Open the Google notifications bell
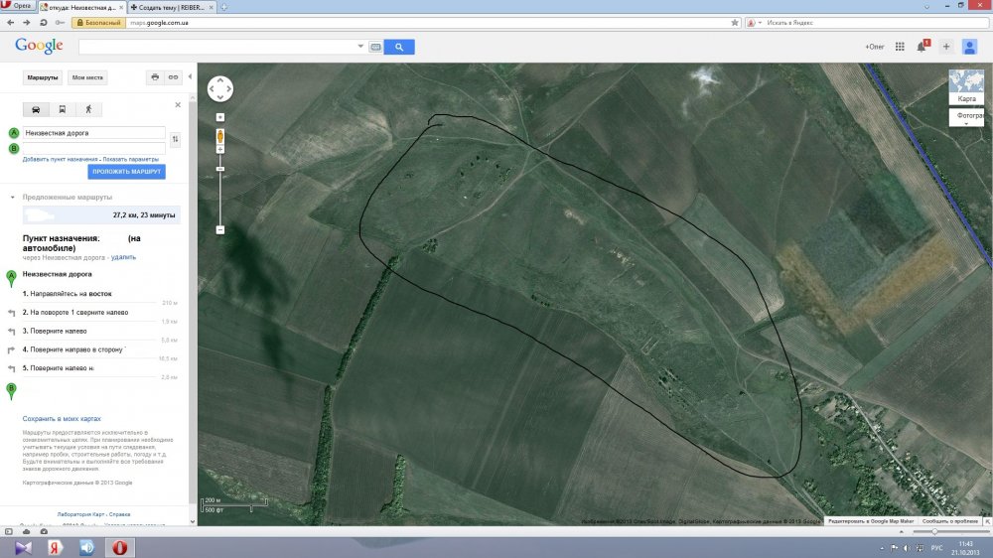993x558 pixels. click(x=922, y=47)
